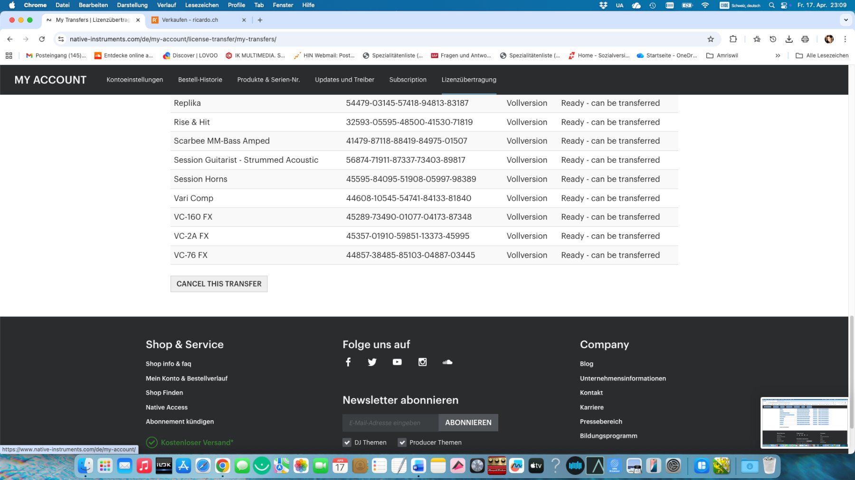Open the Chrome extensions puzzle icon
The height and width of the screenshot is (480, 855).
point(733,39)
